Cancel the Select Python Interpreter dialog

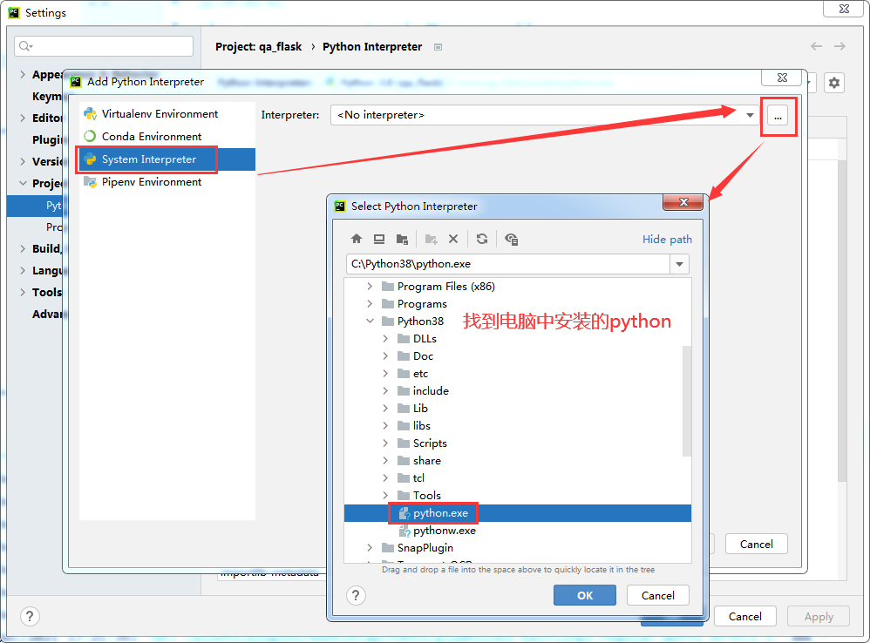click(658, 595)
